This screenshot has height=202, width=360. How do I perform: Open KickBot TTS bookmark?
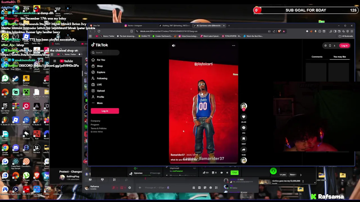tap(144, 36)
